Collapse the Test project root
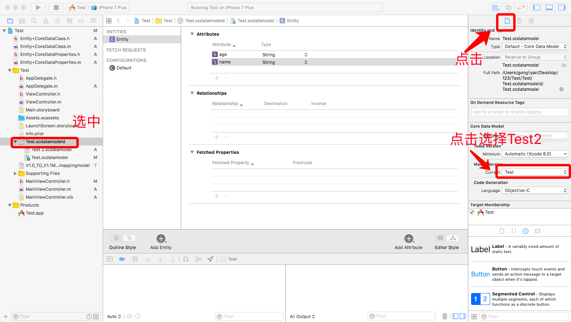The image size is (571, 322). [4, 31]
